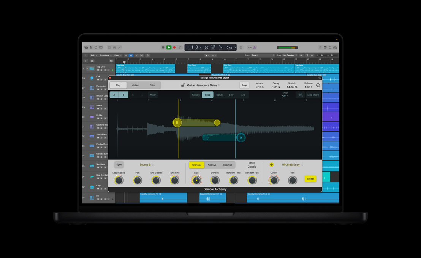Click source handle A on the waveform display

(x=241, y=137)
